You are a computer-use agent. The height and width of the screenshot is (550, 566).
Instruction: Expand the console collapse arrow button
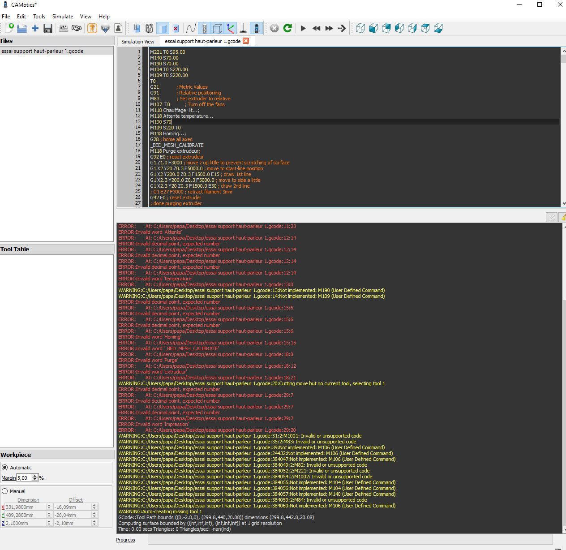(552, 217)
